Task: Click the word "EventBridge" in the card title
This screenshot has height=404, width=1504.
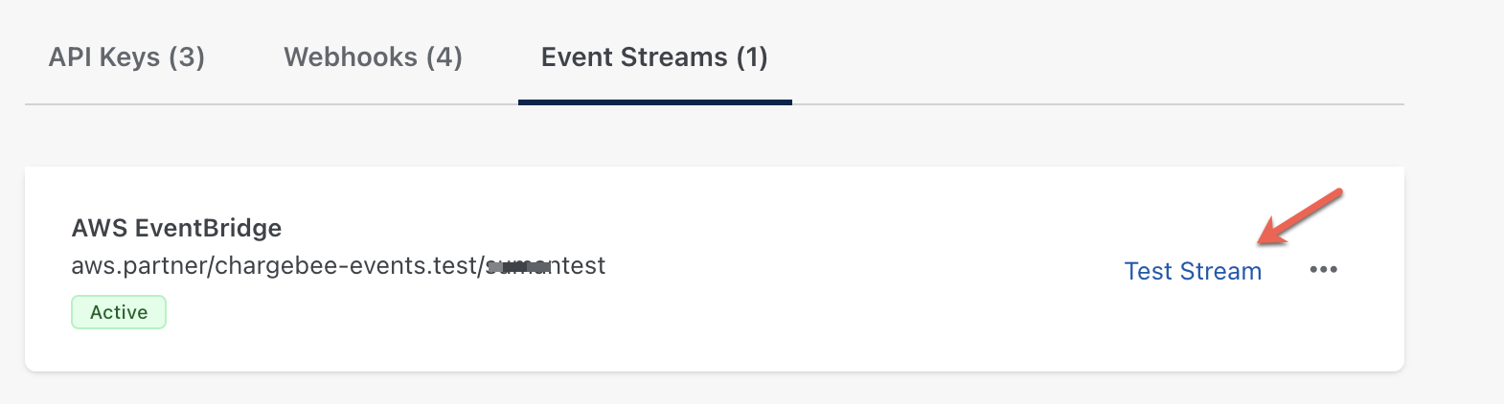Action: [209, 228]
